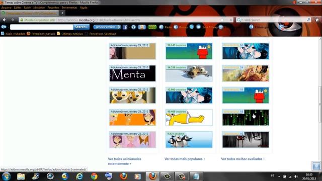
Task: Open the Snoopy theme in best rated column
Action: [246, 96]
